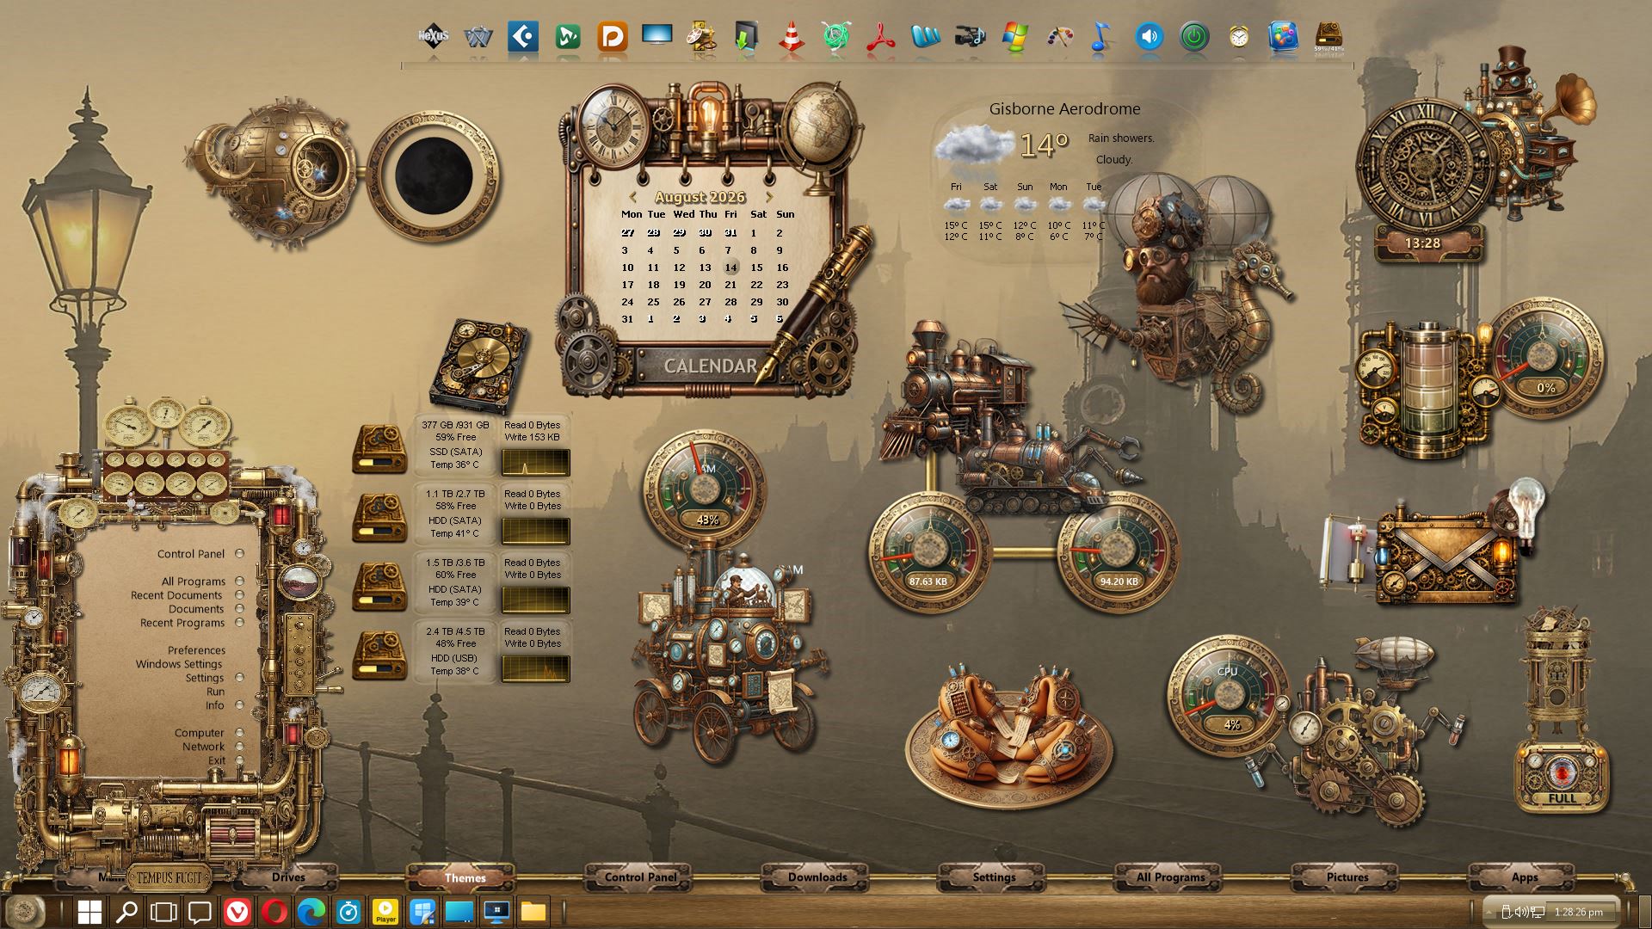
Task: Select the Info radio dot
Action: coord(239,705)
